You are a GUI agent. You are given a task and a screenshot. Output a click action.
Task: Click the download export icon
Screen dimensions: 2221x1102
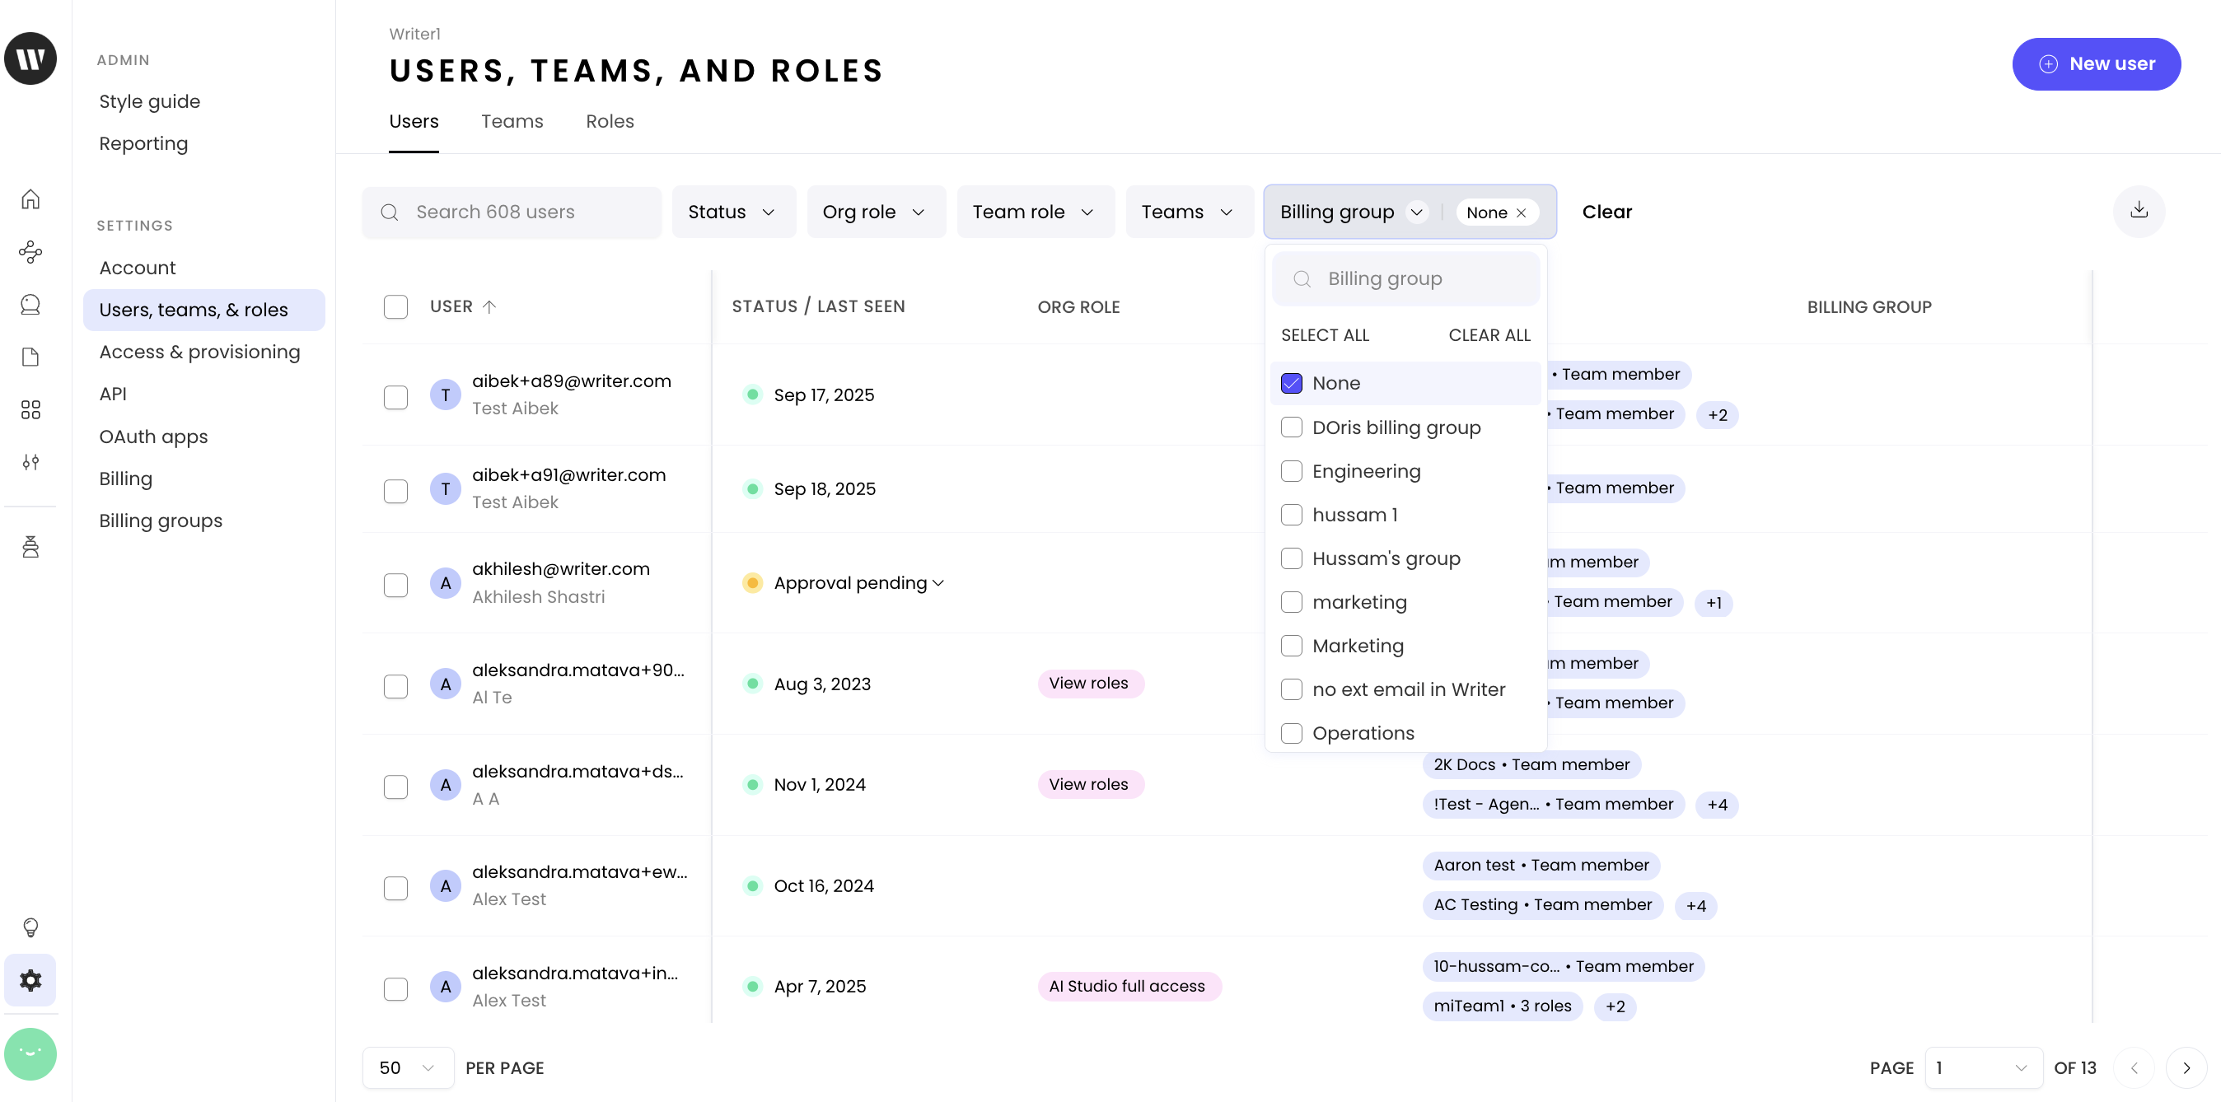(x=2139, y=210)
